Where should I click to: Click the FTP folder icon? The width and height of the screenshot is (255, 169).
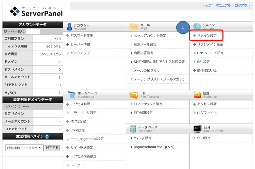tap(134, 95)
